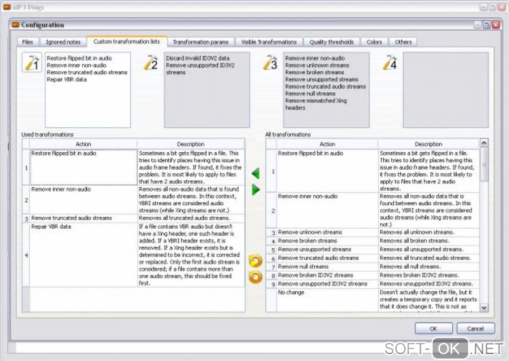Click the scroll down arrow in All transformations
Viewport: 509px width, 361px height.
click(x=484, y=308)
